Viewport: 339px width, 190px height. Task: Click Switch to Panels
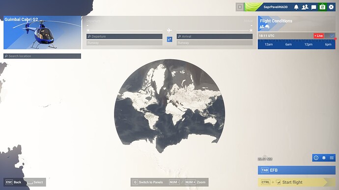point(148,182)
